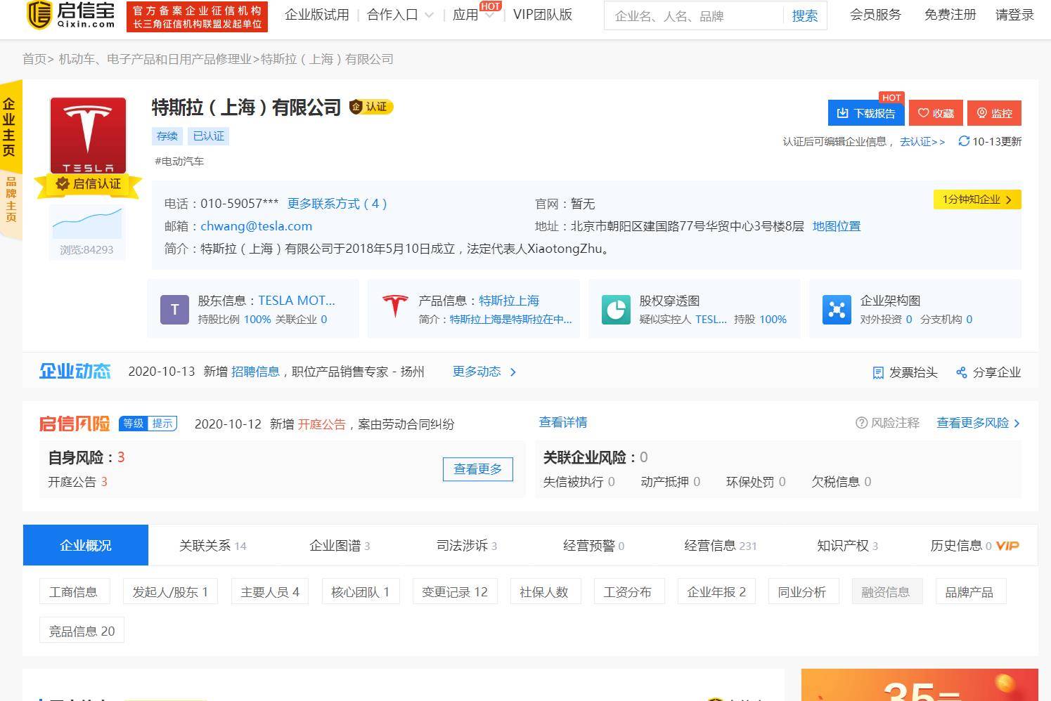Click 更多联系方式 (4) link
The image size is (1051, 701).
coord(337,204)
